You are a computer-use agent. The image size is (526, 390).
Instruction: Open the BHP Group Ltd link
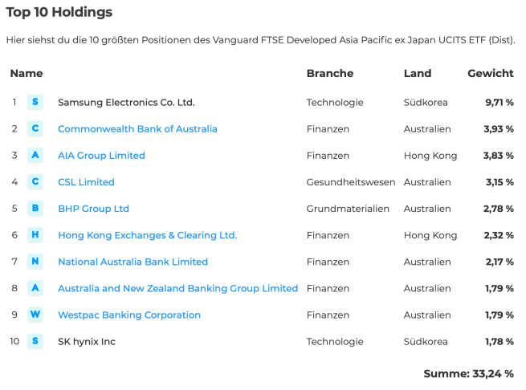pos(93,209)
